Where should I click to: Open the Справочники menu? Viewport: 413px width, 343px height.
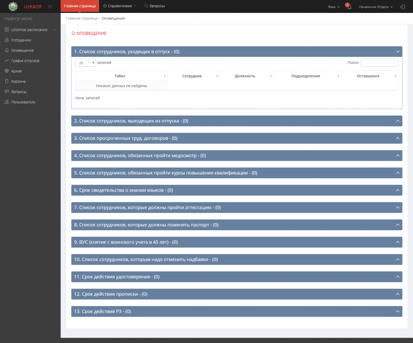[119, 6]
